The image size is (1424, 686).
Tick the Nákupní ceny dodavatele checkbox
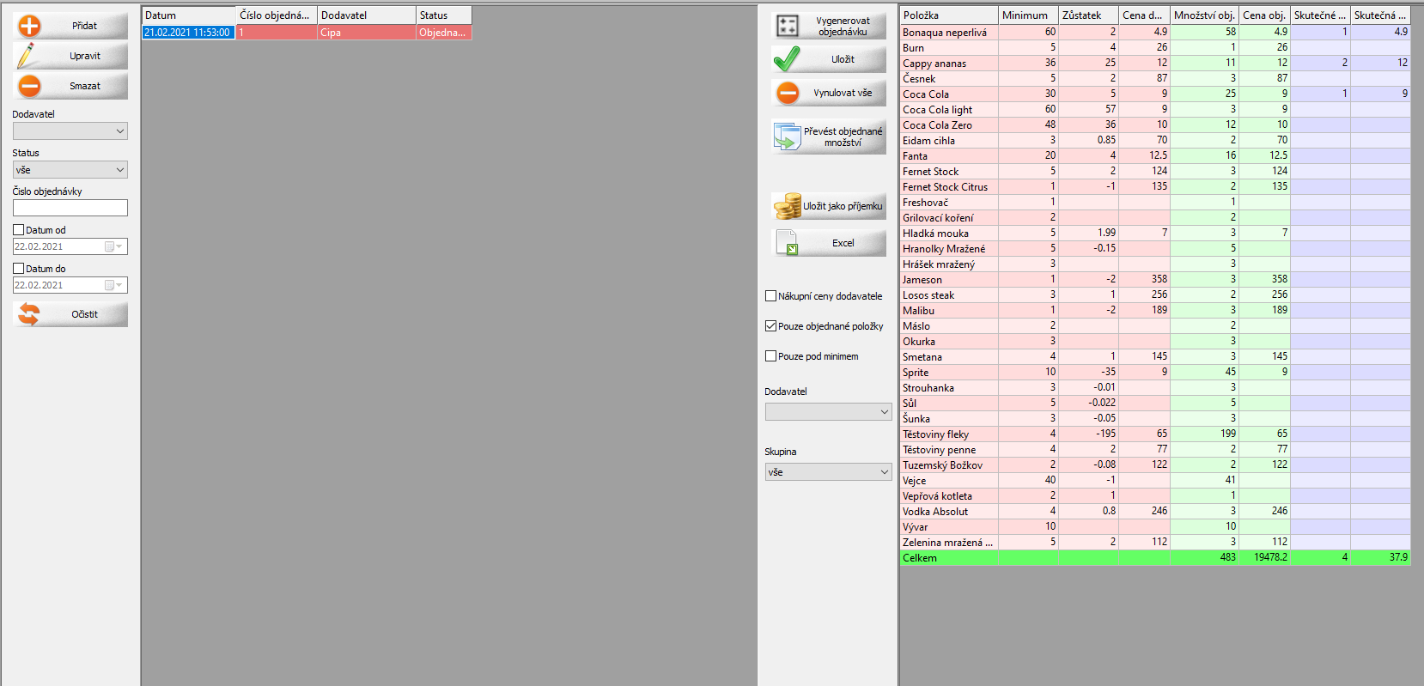(771, 296)
